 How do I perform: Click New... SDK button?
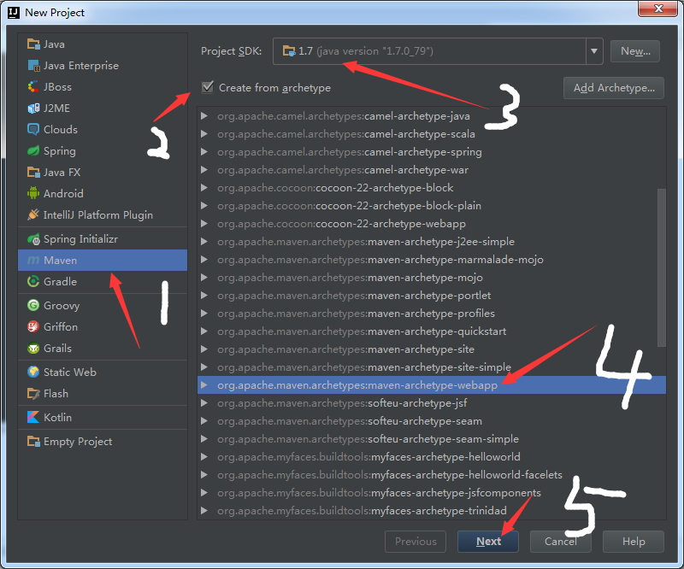(635, 51)
